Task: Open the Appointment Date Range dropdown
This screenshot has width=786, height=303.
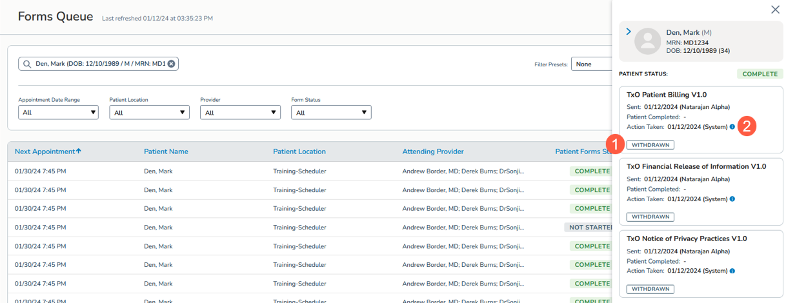Action: pyautogui.click(x=58, y=112)
